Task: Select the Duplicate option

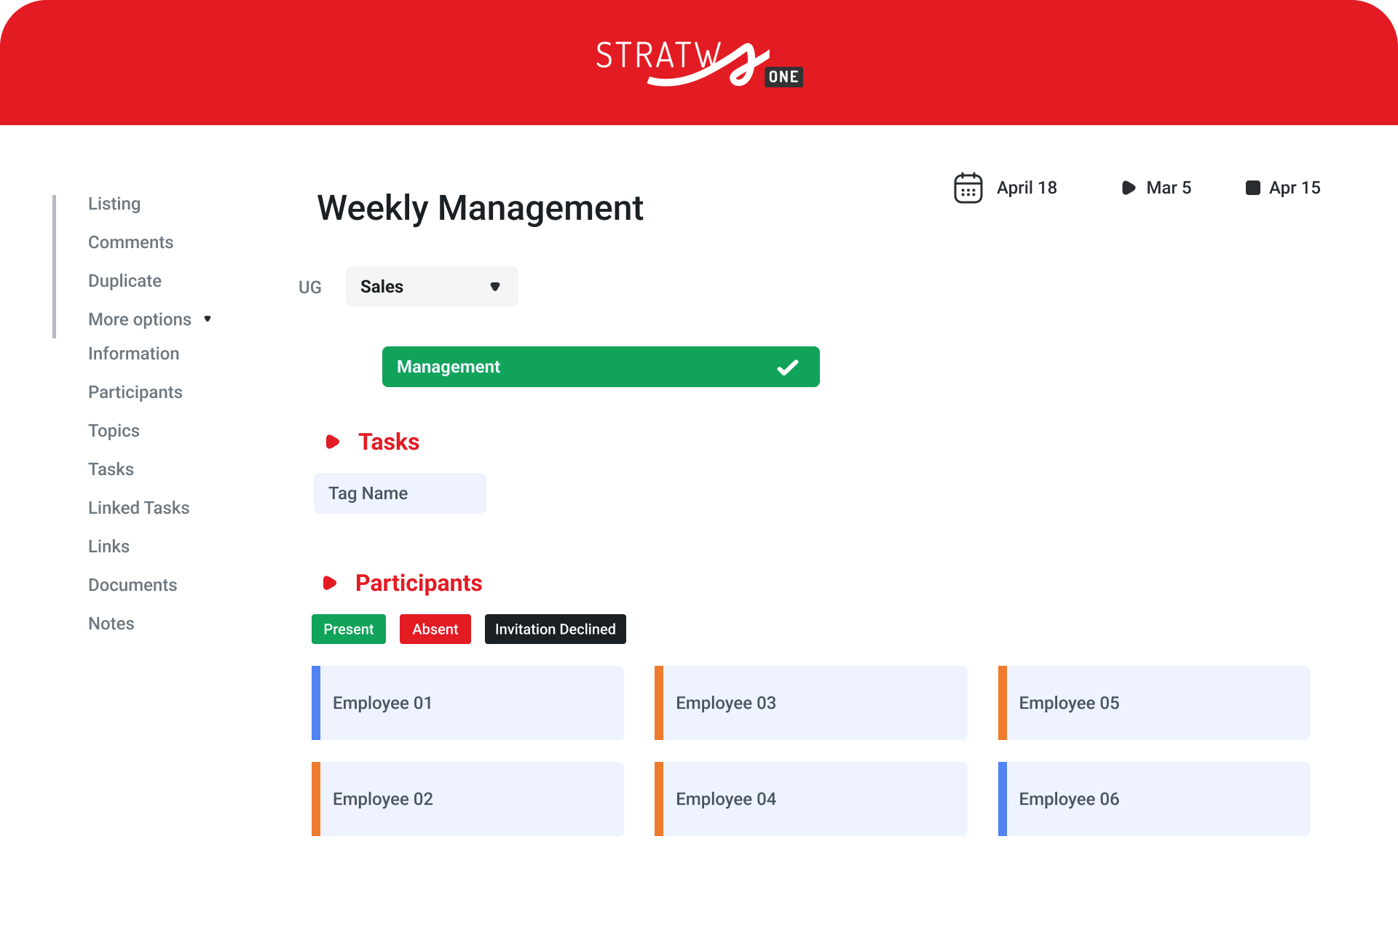Action: [x=125, y=281]
